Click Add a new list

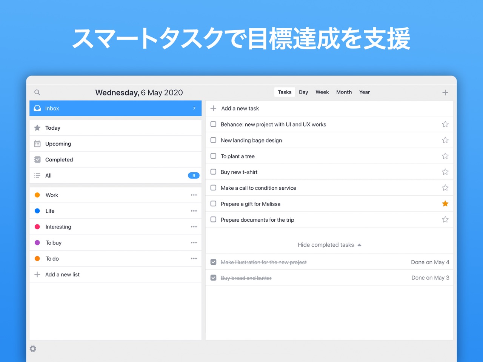coord(115,275)
